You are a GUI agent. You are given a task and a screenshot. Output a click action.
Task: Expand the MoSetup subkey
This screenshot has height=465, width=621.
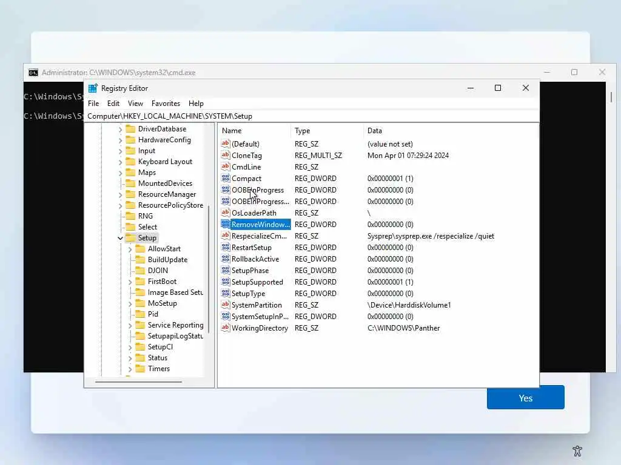[x=130, y=304]
